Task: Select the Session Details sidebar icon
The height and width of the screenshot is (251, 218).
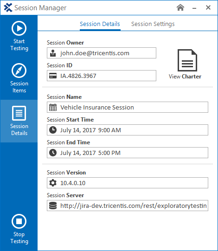Action: [x=19, y=113]
